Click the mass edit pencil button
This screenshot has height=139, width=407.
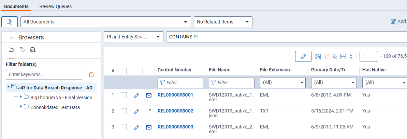point(303,56)
